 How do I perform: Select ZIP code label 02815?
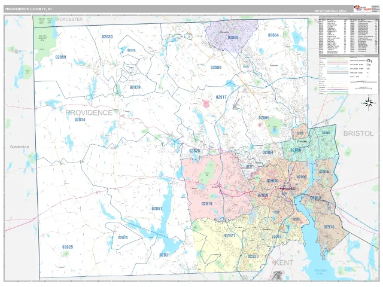tap(123, 238)
